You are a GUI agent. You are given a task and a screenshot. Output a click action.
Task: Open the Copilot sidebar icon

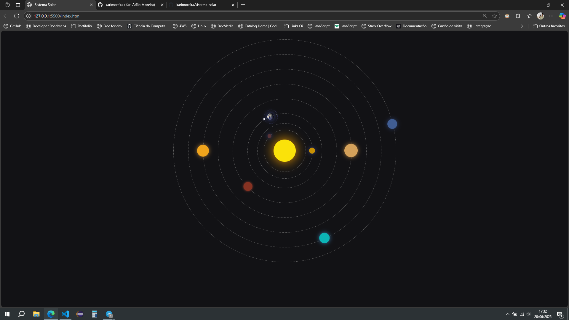[x=562, y=16]
